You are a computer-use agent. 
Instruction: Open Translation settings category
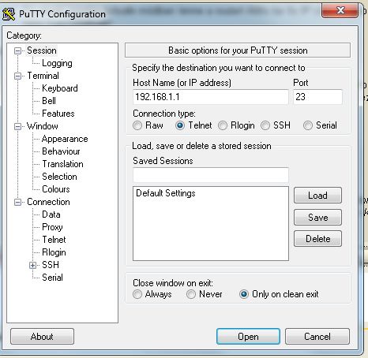(62, 164)
